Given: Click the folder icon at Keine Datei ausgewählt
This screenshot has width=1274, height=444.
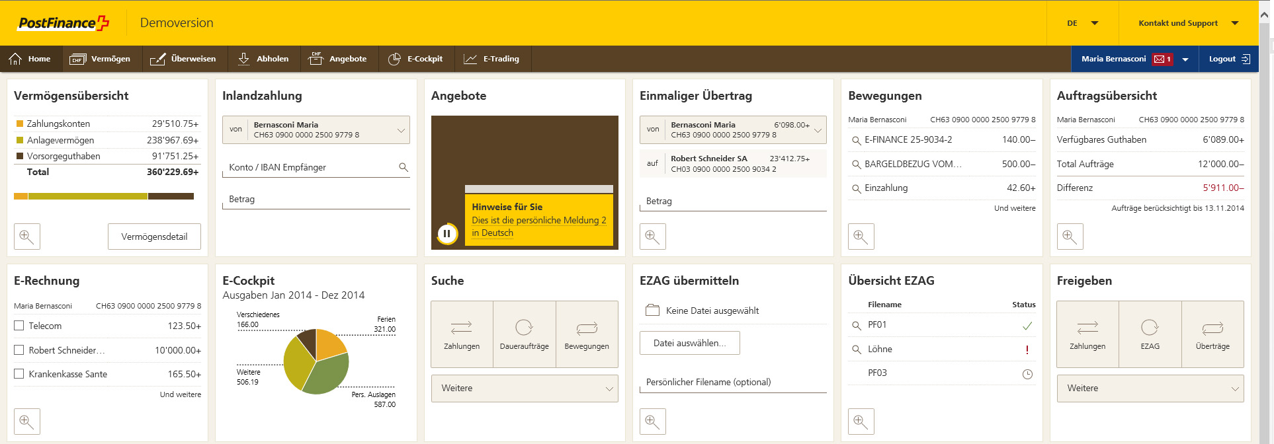Looking at the screenshot, I should 652,310.
